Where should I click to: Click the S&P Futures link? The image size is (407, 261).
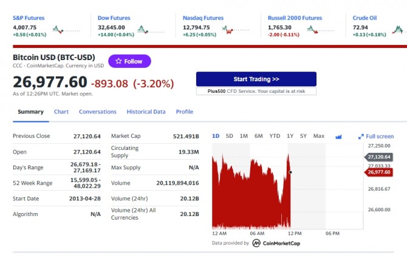click(29, 18)
